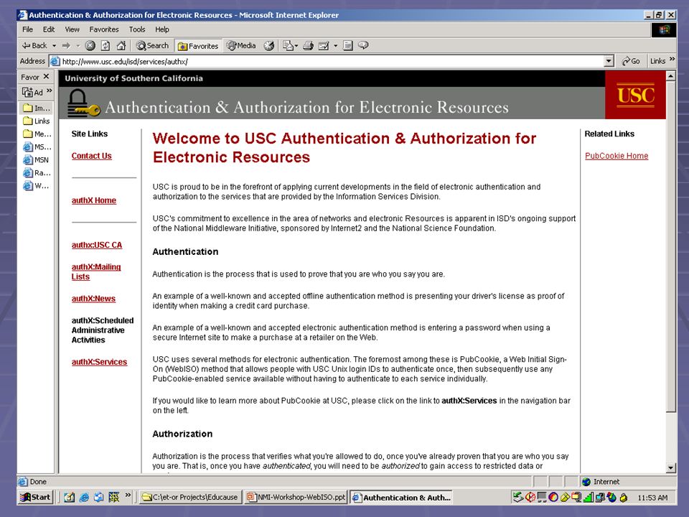
Task: Click the red USC logo
Action: click(635, 95)
